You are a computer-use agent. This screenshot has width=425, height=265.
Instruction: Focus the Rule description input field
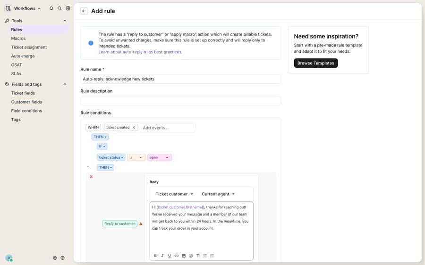click(181, 101)
